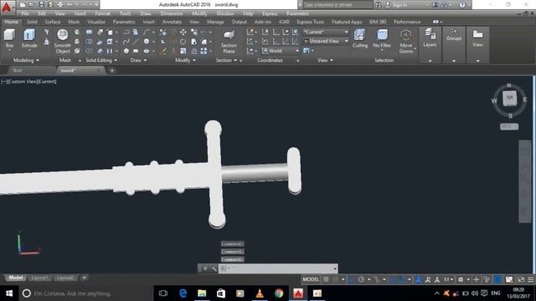Toggle Clean Screen icon in status bar
This screenshot has width=536, height=301.
click(521, 279)
